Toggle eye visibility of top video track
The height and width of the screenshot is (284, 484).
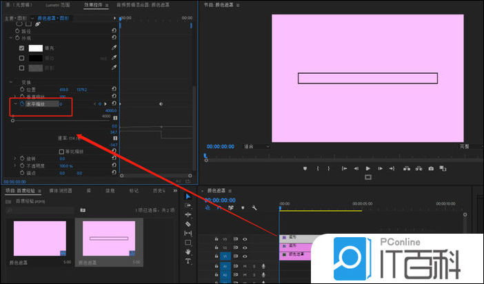245,239
